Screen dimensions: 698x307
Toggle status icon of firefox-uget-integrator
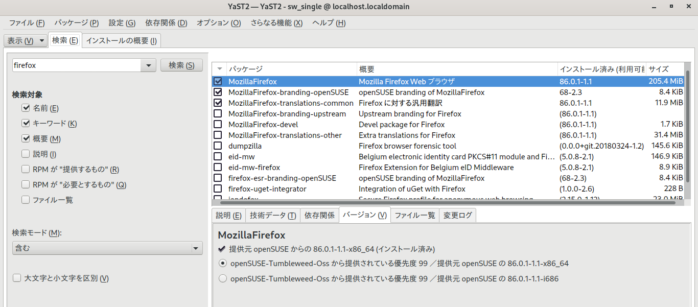pyautogui.click(x=218, y=189)
